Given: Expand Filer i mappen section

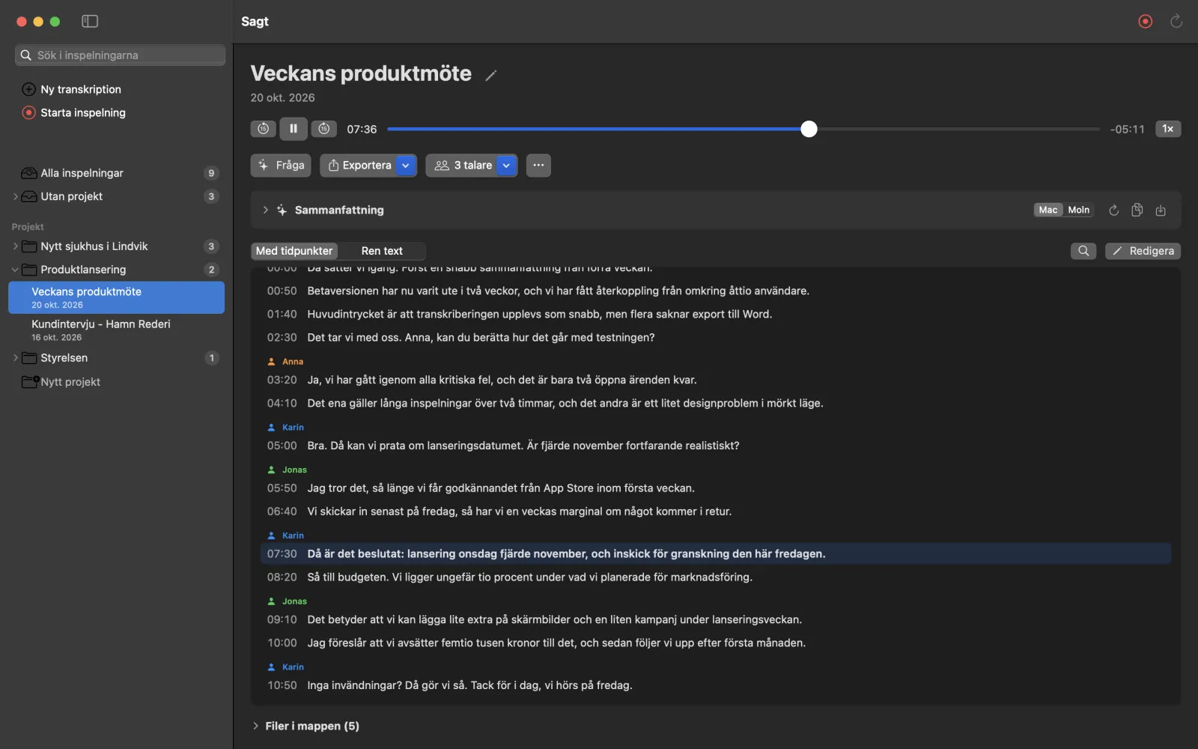Looking at the screenshot, I should click(255, 726).
